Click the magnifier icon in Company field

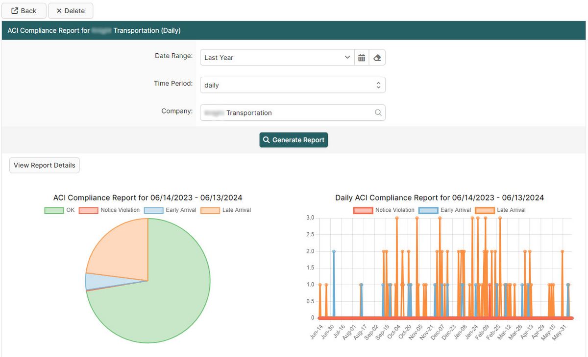(378, 112)
